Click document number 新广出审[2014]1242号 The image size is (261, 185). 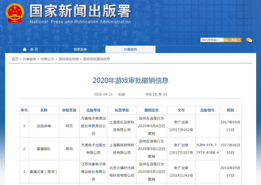click(x=181, y=172)
